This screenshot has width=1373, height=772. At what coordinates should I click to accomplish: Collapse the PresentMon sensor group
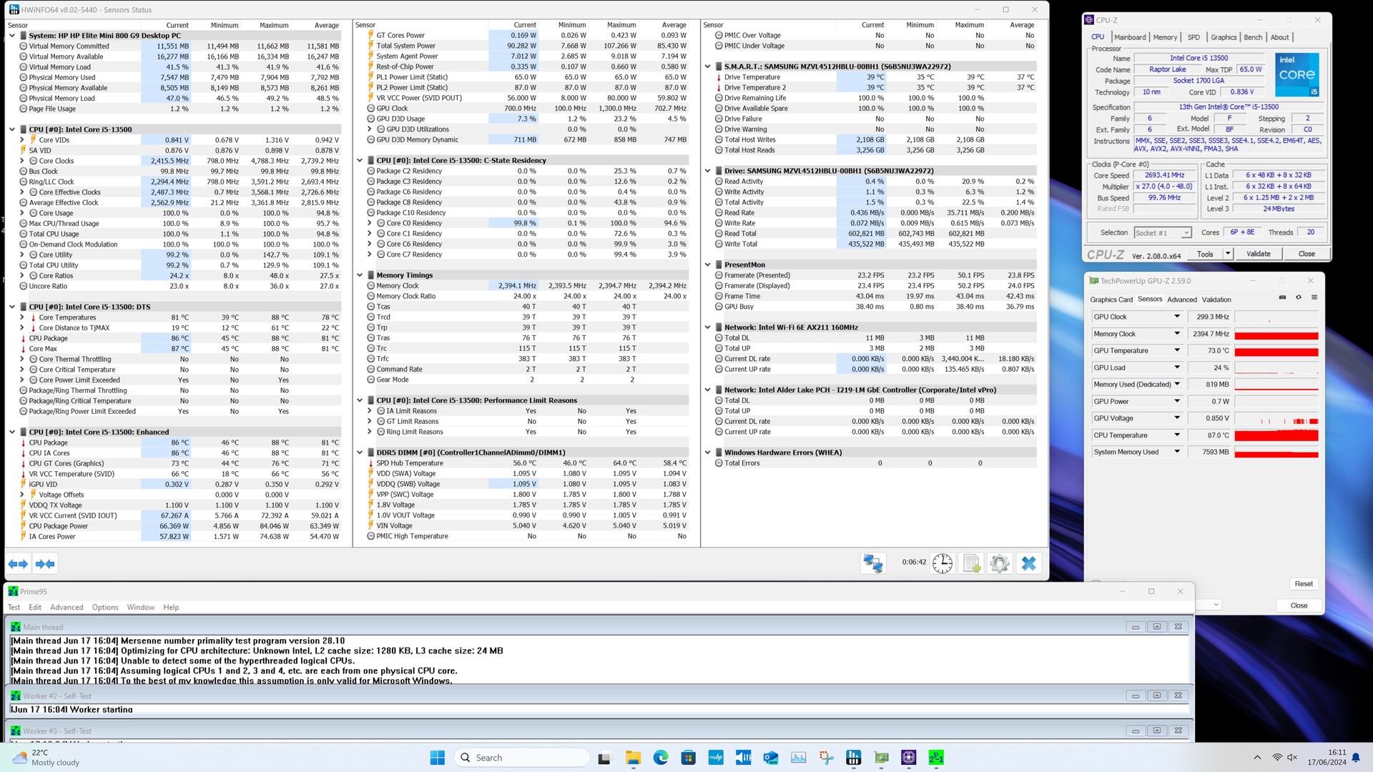tap(708, 264)
